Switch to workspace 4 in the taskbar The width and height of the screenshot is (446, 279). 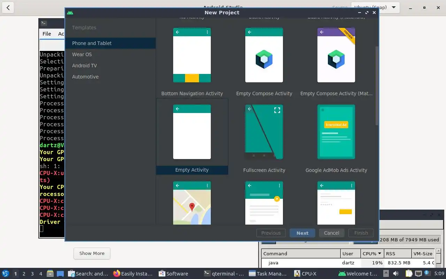41,274
